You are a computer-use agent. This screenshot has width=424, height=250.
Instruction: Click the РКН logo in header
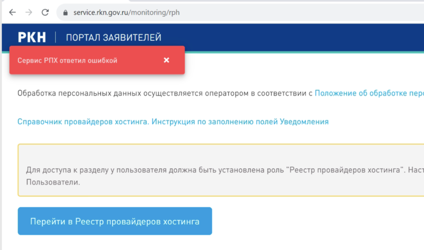point(32,38)
